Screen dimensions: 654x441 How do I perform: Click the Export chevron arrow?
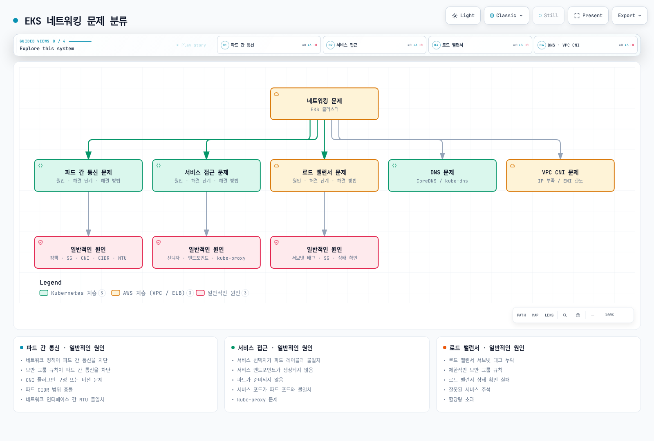pos(640,16)
